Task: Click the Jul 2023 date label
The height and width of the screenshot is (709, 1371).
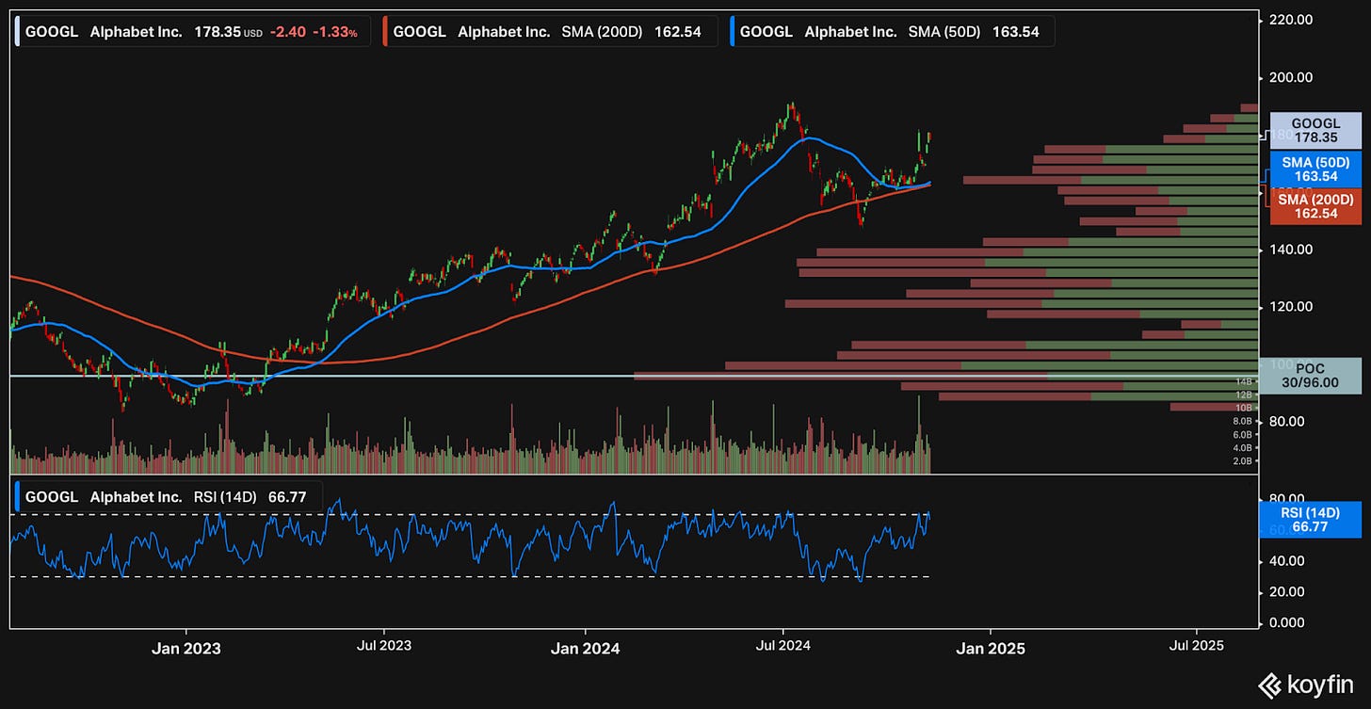Action: pos(385,648)
